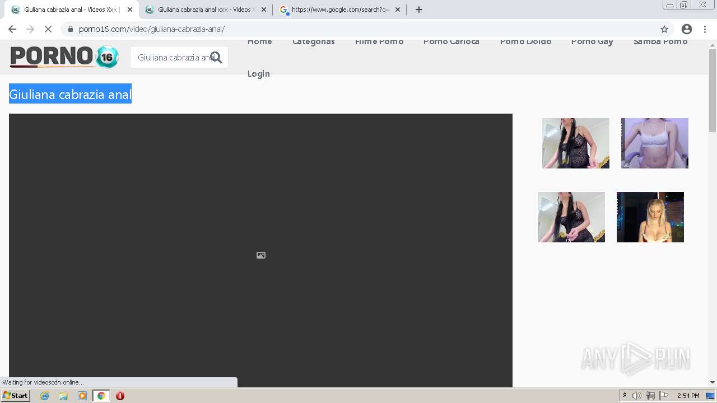Close the second browser tab
717x403 pixels.
tap(264, 10)
